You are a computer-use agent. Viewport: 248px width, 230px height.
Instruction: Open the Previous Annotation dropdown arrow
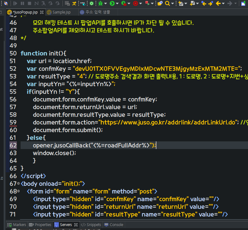(x=197, y=3)
